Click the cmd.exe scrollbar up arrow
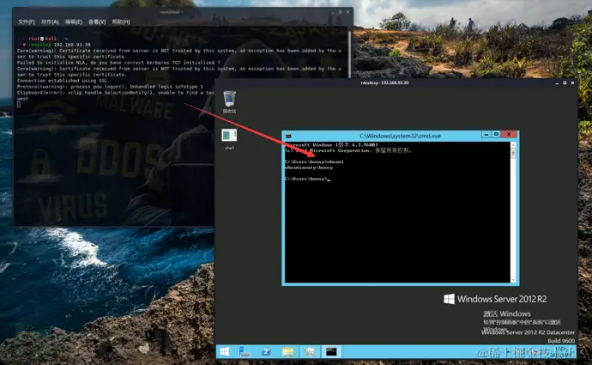This screenshot has height=365, width=592. [513, 145]
